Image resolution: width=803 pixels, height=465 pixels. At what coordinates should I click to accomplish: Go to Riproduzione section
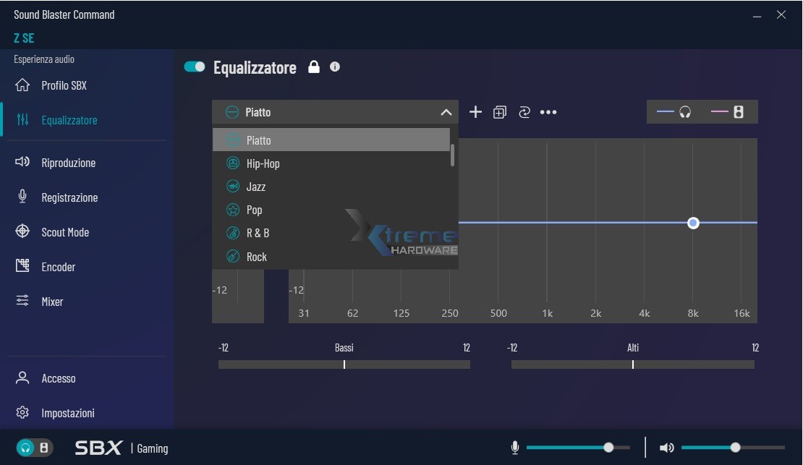[x=68, y=163]
